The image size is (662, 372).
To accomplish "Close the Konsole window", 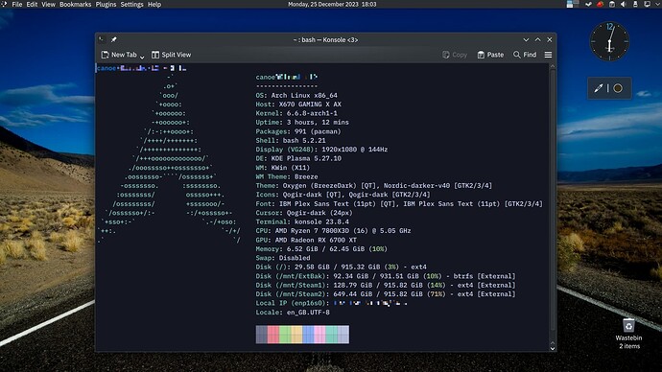I will click(550, 39).
